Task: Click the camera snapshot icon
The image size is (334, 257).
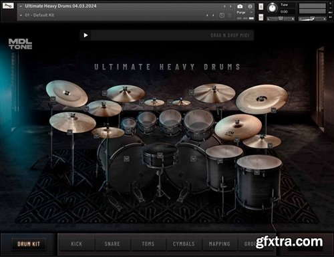Action: [x=240, y=6]
